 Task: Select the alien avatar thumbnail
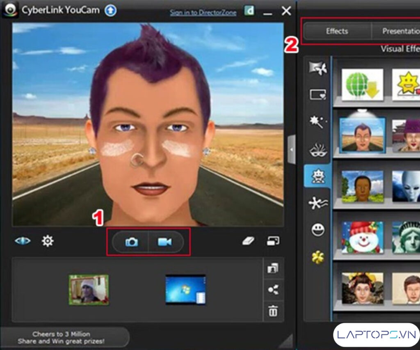(406, 186)
